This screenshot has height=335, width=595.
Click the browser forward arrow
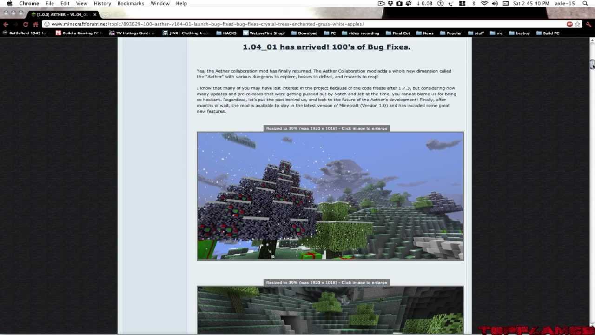[x=15, y=24]
